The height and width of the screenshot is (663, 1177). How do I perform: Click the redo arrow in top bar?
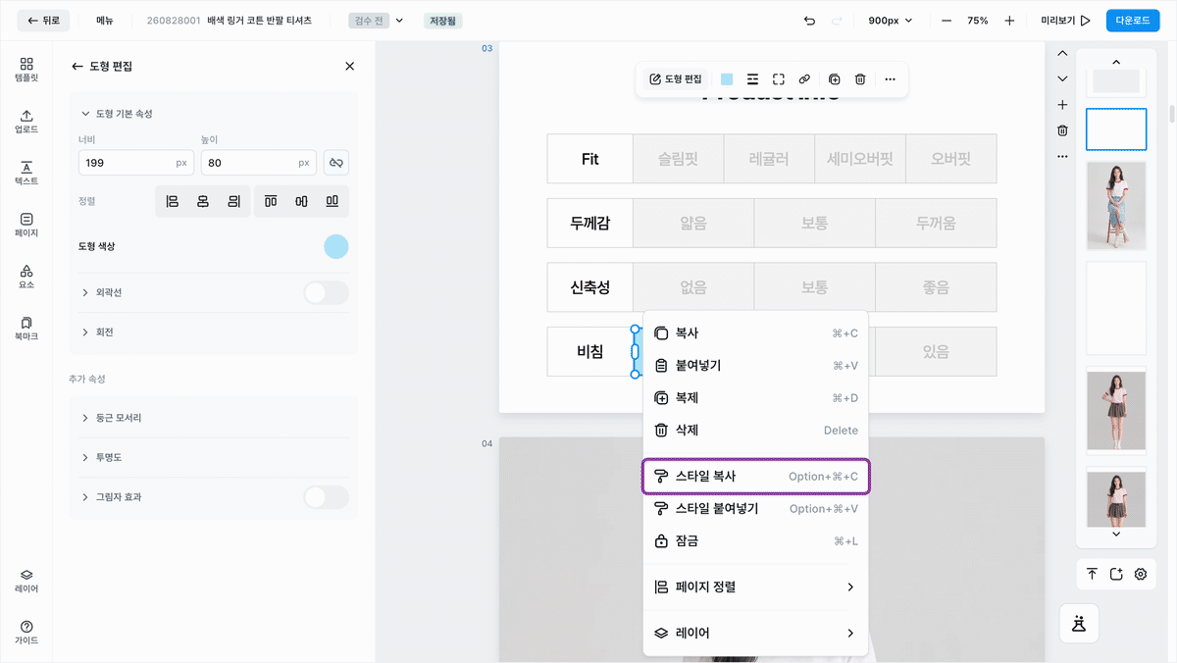pos(837,21)
